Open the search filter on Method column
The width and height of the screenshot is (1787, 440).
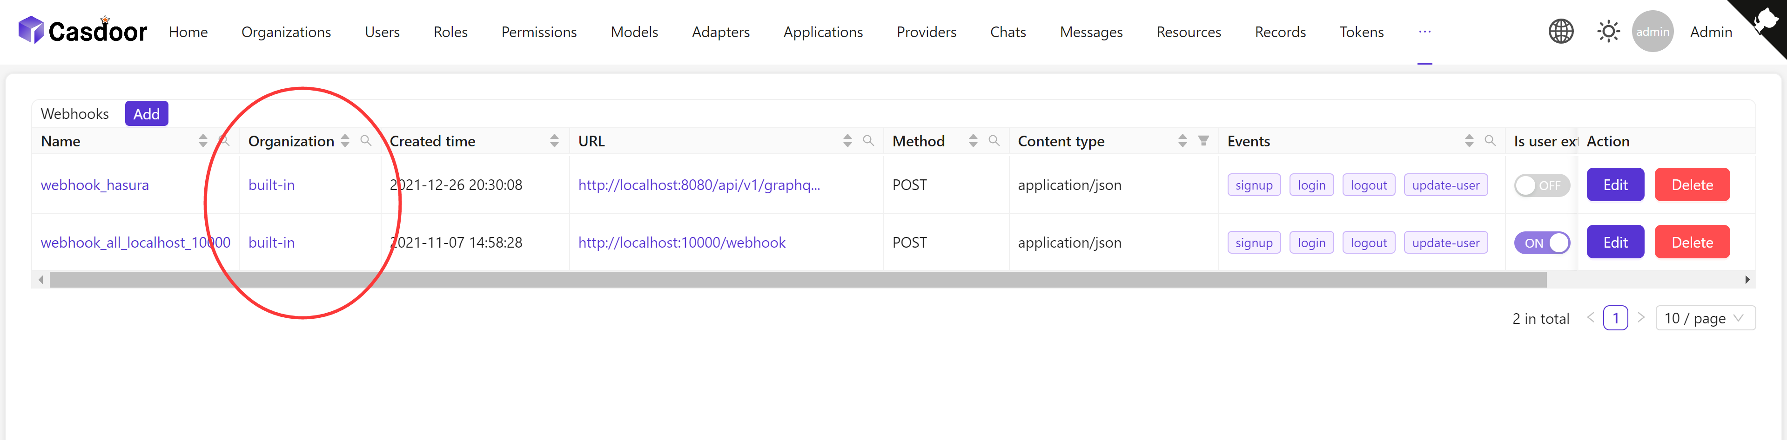(x=994, y=141)
